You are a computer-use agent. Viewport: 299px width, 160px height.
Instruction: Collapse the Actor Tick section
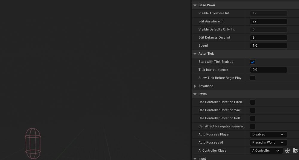(195, 54)
